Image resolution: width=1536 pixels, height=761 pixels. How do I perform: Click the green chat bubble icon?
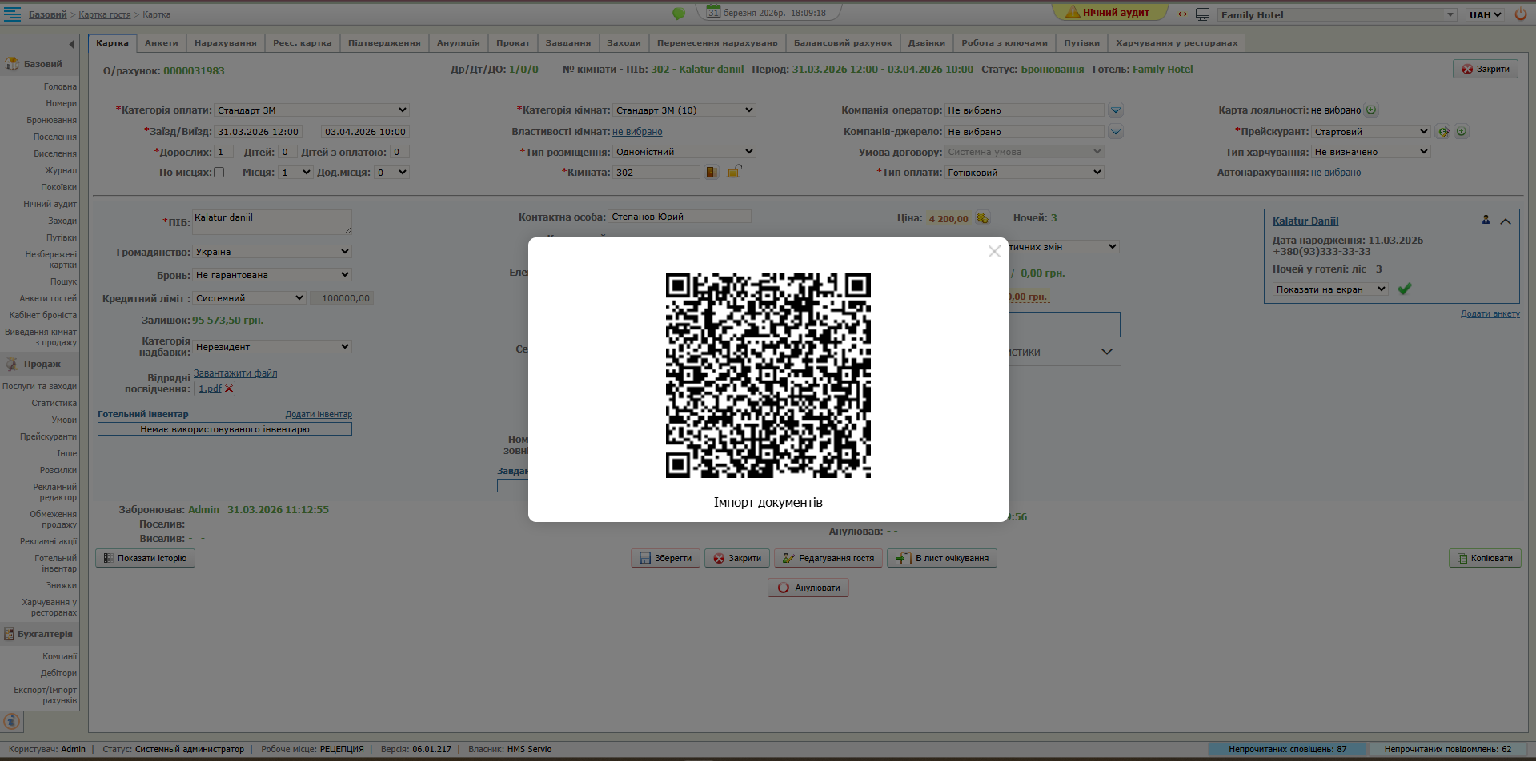point(678,14)
